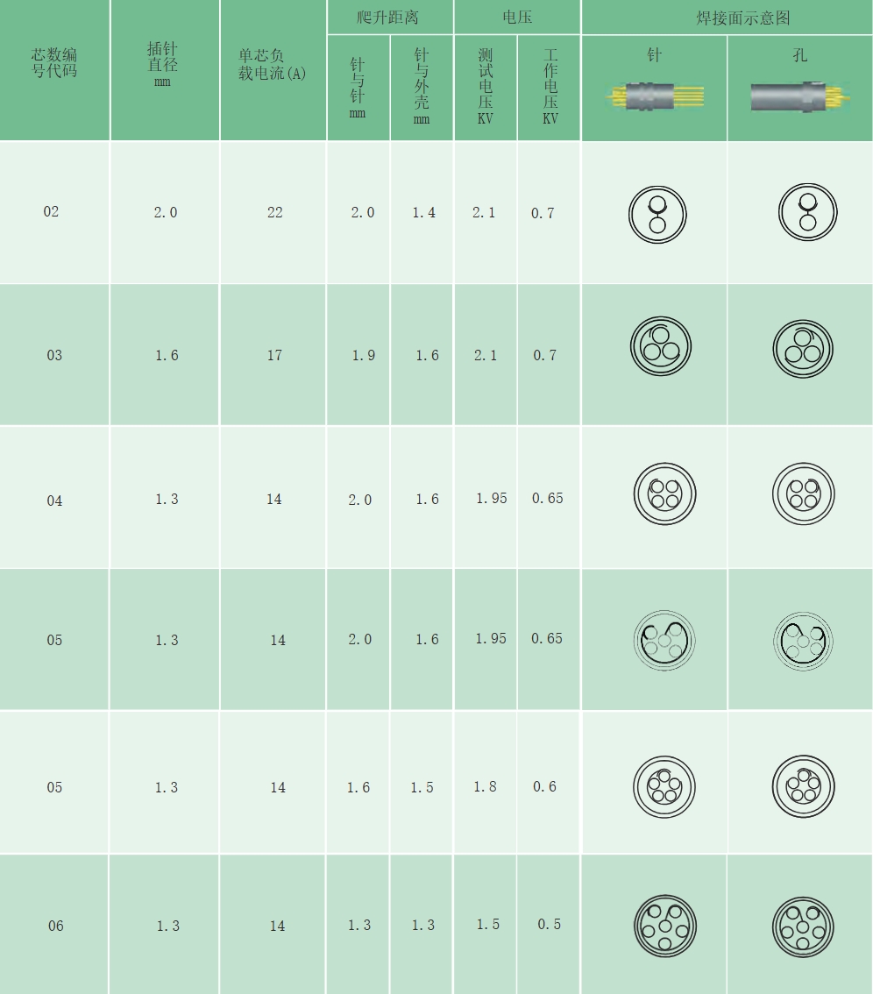Click the pin diameter value 1.6
873x994 pixels.
pos(167,355)
